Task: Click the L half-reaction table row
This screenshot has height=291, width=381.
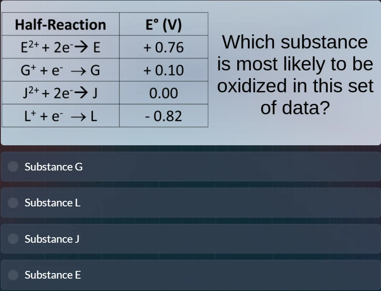Action: [x=60, y=115]
